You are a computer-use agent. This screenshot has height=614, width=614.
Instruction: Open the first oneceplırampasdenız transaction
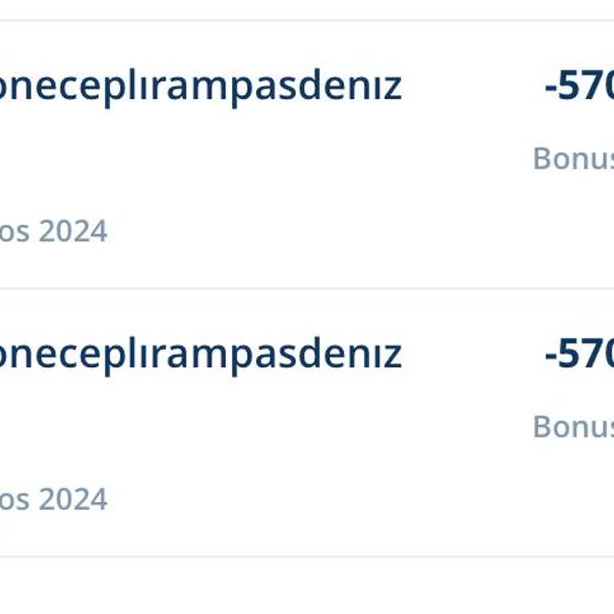[200, 87]
